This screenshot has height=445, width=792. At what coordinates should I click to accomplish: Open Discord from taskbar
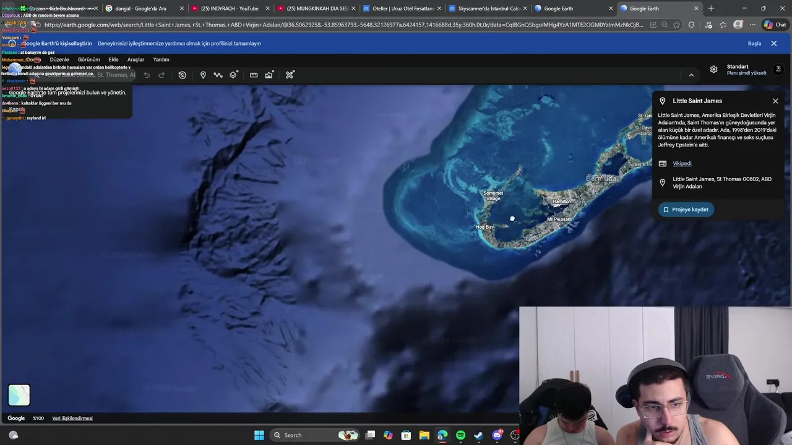coord(497,435)
